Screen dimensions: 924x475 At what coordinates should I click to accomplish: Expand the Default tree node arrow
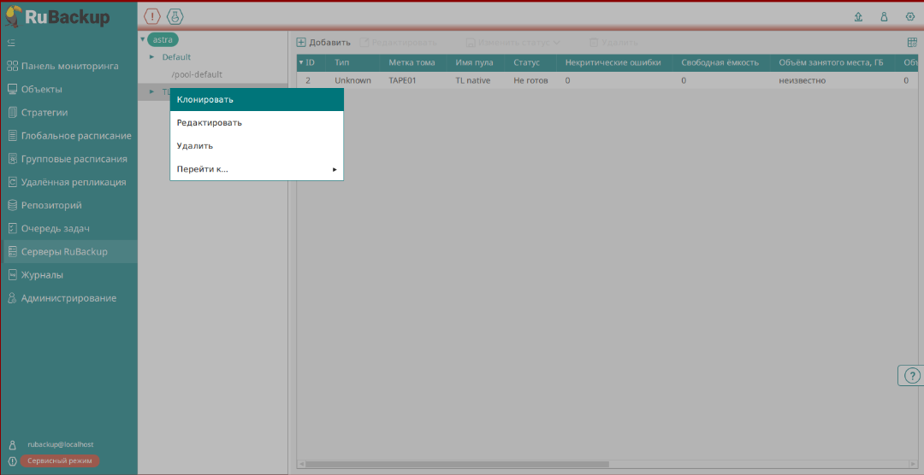tap(152, 57)
